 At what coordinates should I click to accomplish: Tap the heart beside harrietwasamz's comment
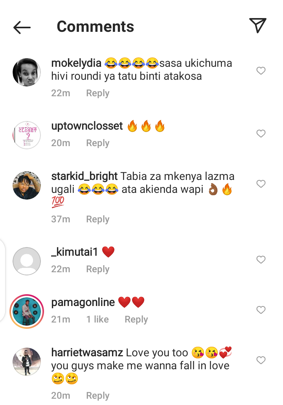click(x=261, y=360)
